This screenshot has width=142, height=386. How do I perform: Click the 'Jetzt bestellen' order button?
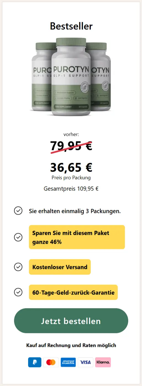[x=71, y=321]
